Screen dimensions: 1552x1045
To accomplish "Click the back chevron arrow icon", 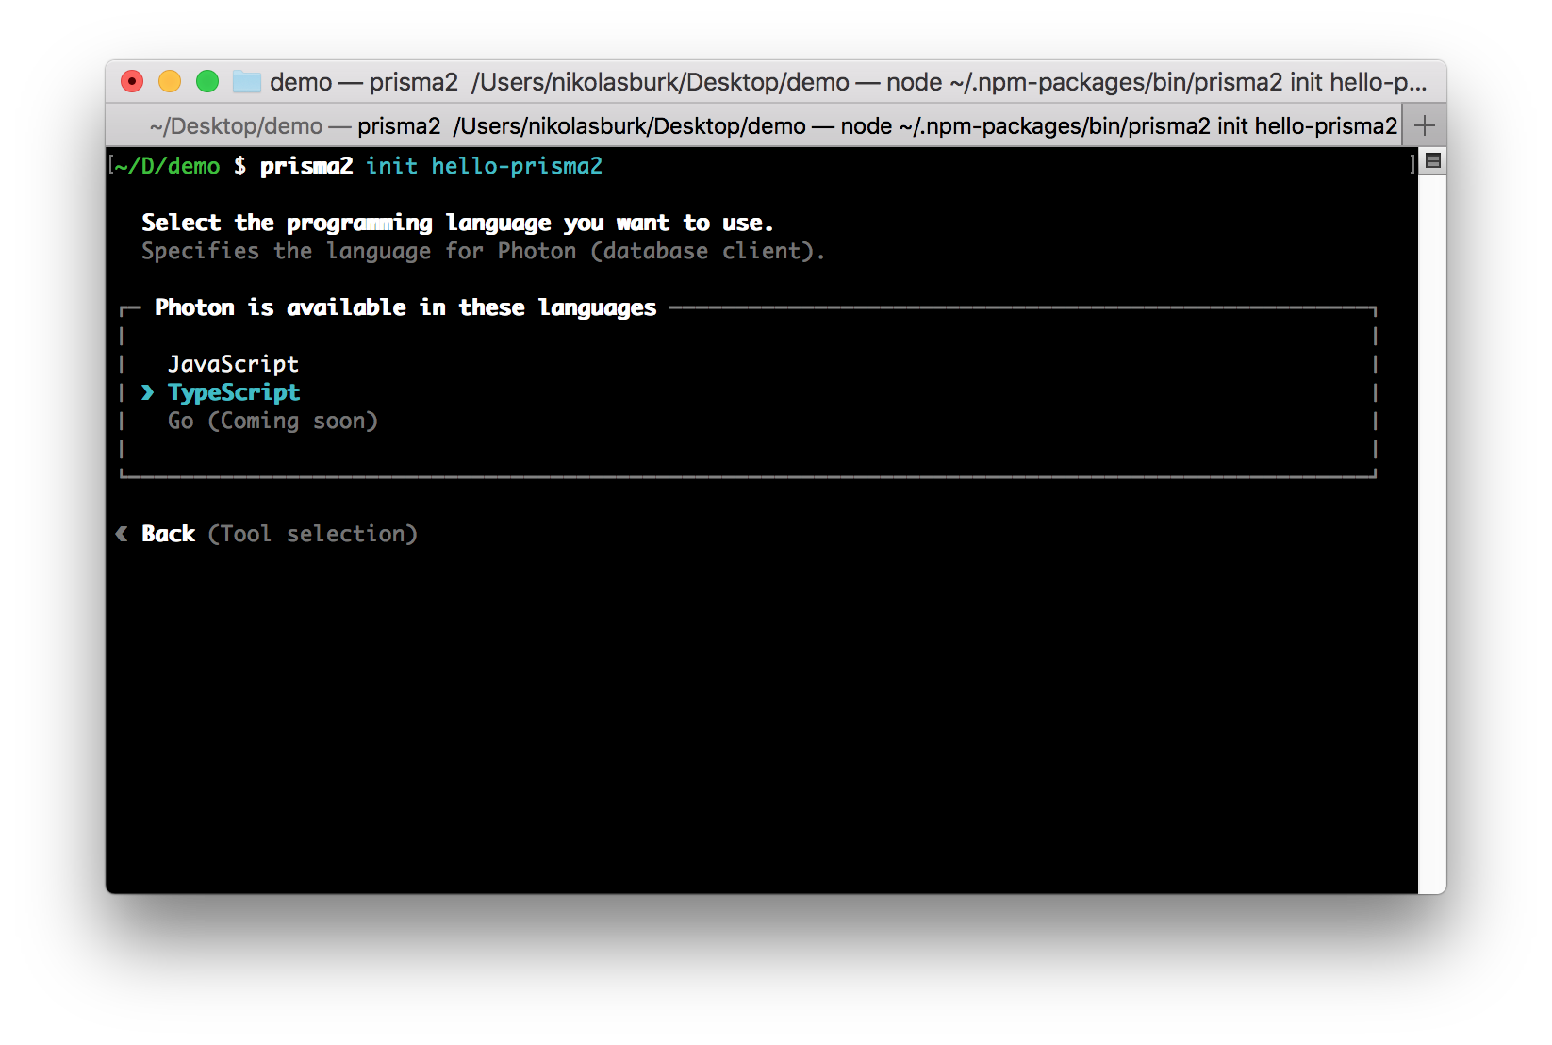I will pos(122,534).
